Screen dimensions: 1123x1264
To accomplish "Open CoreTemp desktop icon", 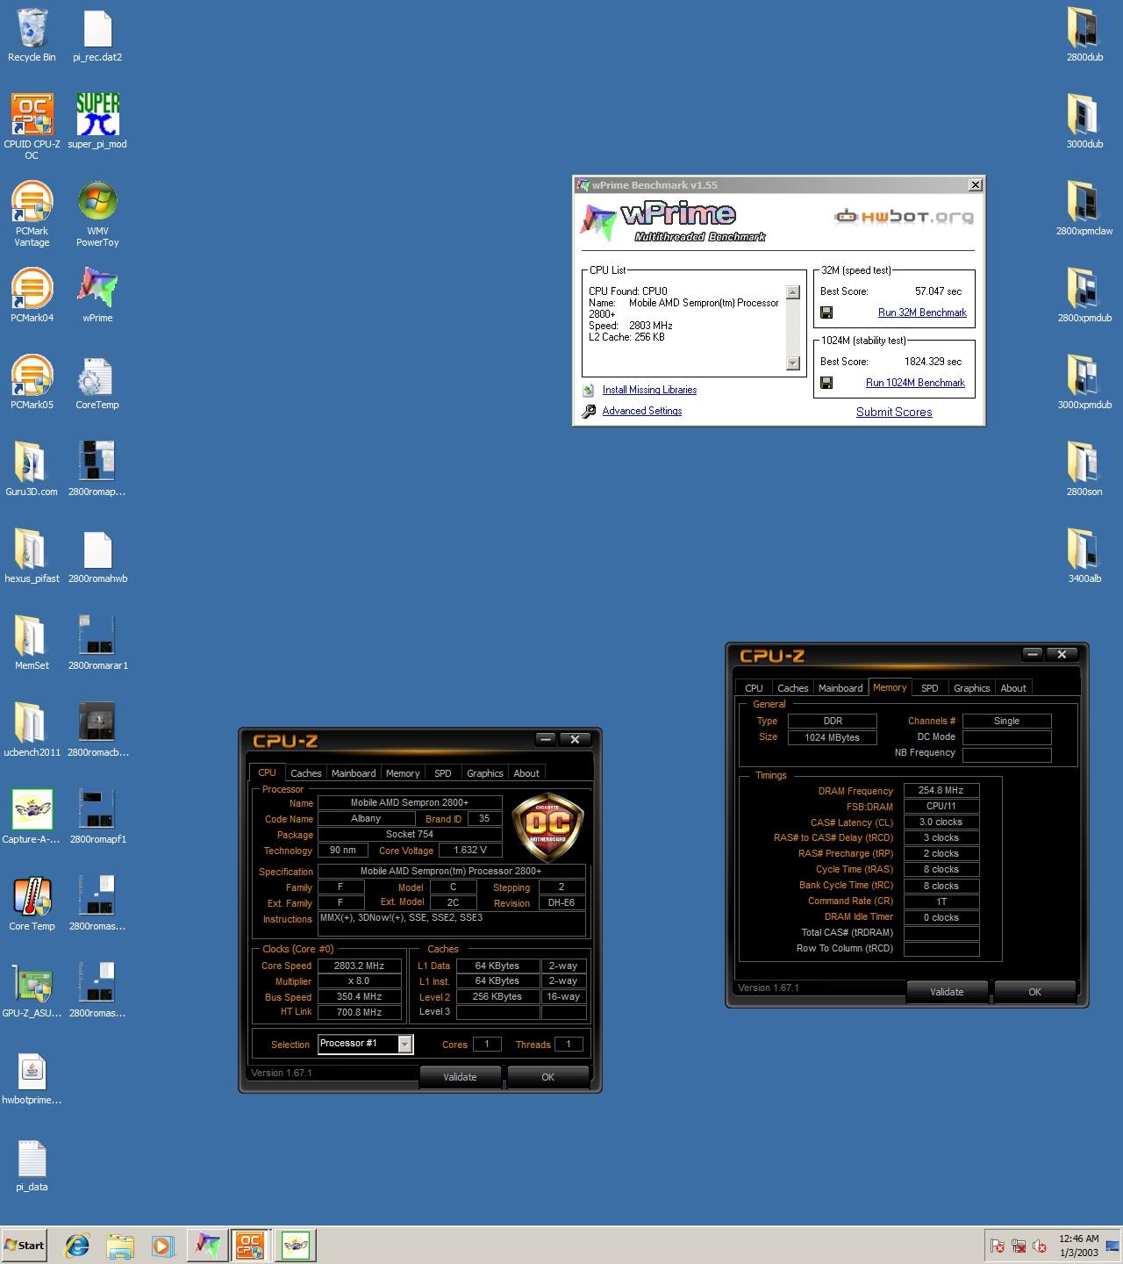I will point(97,382).
